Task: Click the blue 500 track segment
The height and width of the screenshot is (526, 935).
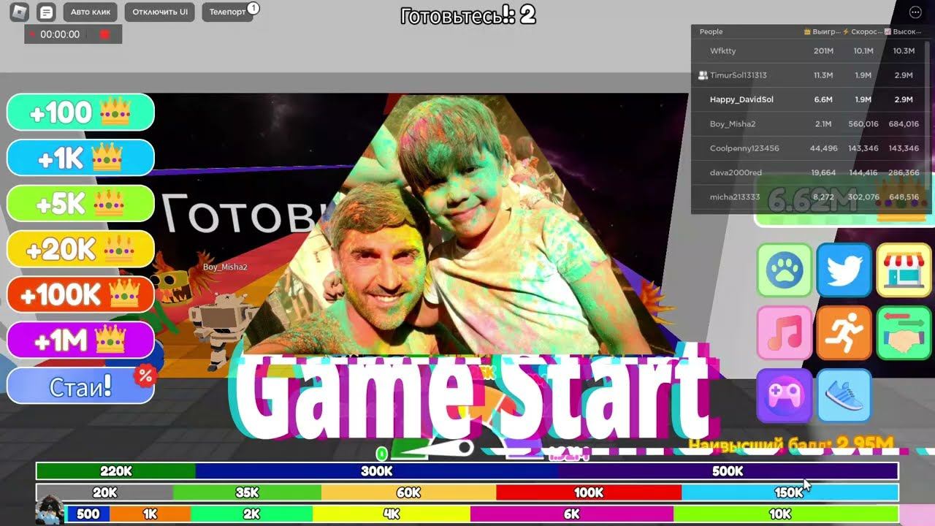Action: click(88, 514)
